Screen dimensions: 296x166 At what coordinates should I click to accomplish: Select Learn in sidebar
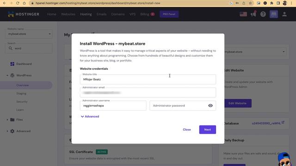pos(20,110)
